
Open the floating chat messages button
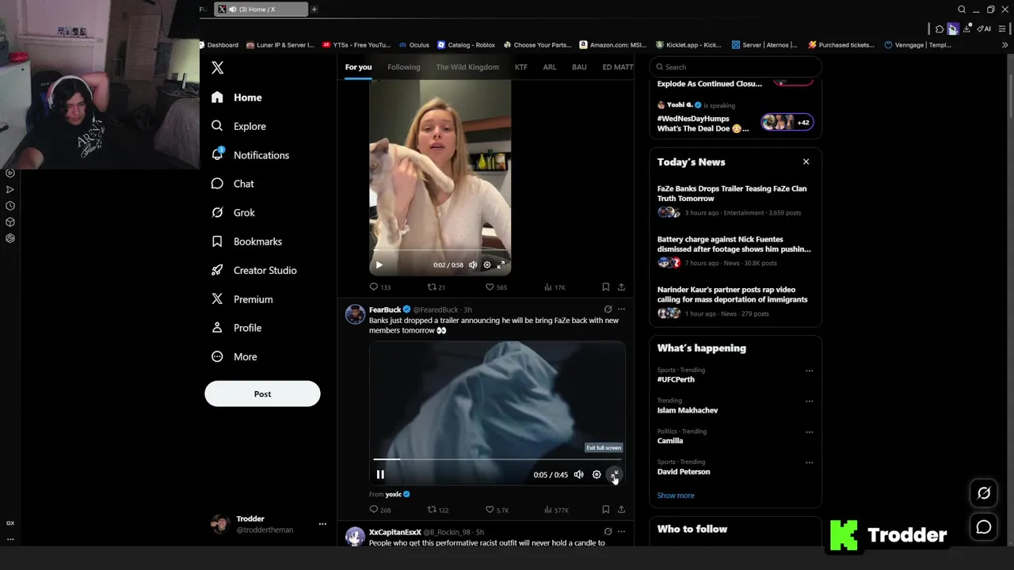[984, 527]
